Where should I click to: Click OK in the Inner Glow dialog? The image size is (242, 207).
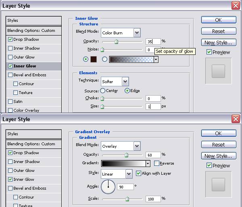point(219,20)
